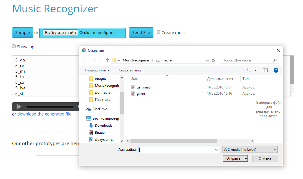Select the gimn file name
Screen dimensions: 303x179
click(x=141, y=93)
